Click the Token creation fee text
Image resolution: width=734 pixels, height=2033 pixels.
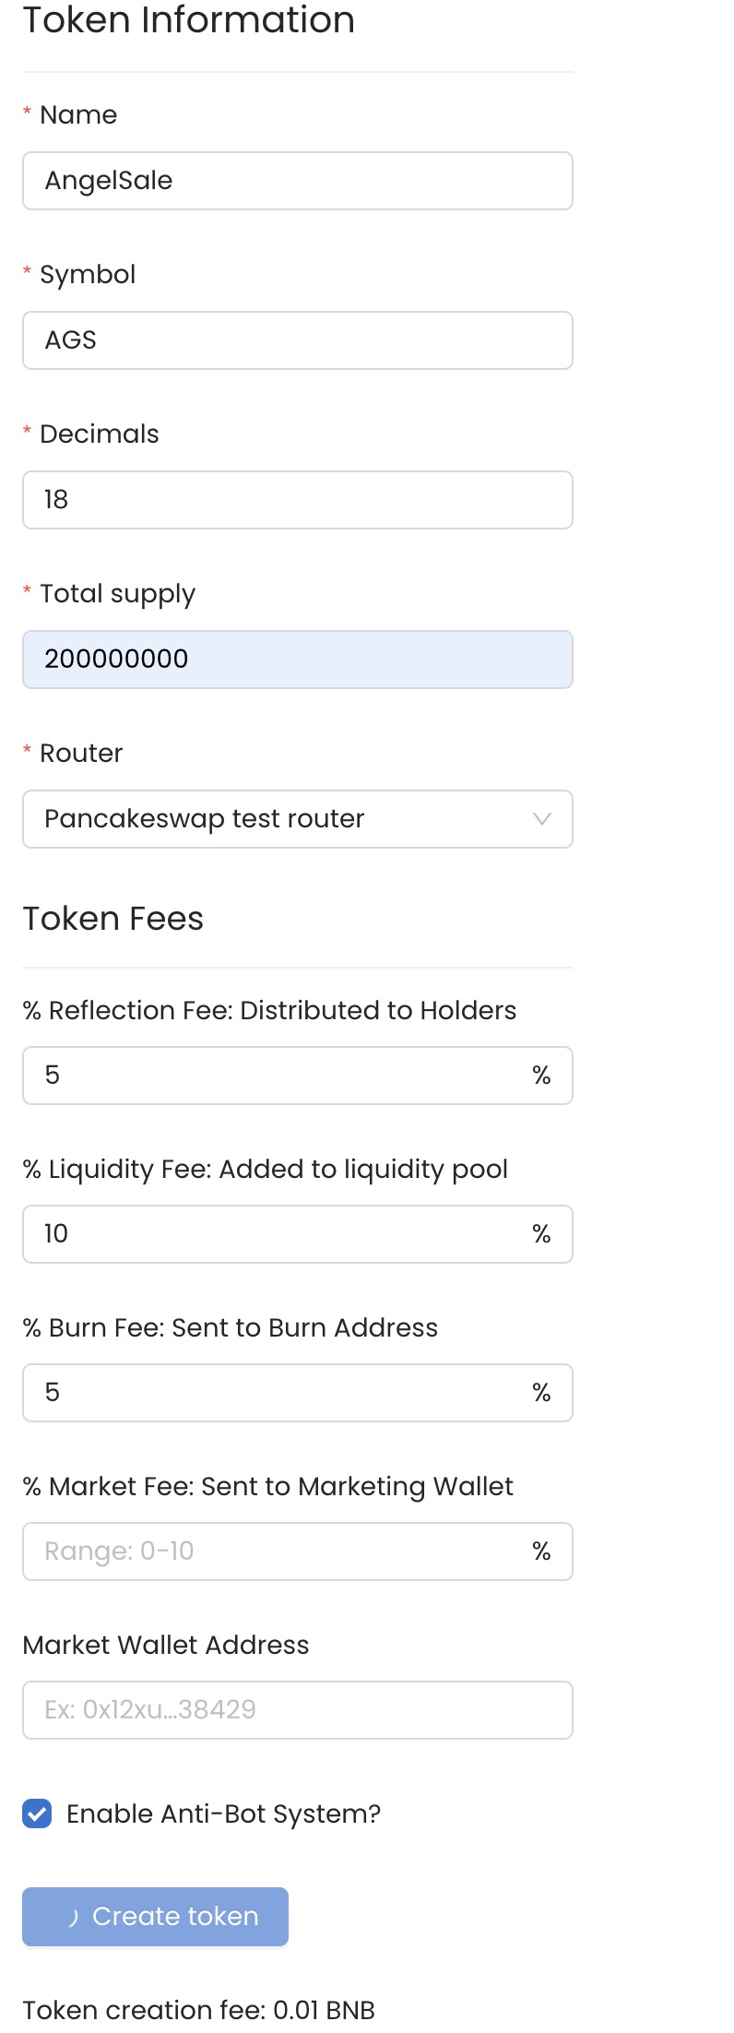pyautogui.click(x=199, y=2010)
